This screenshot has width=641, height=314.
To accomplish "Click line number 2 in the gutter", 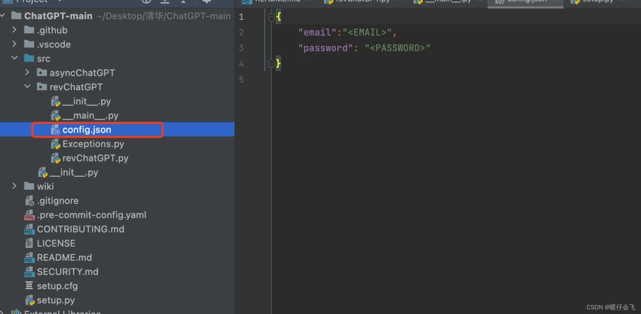I will click(x=241, y=32).
